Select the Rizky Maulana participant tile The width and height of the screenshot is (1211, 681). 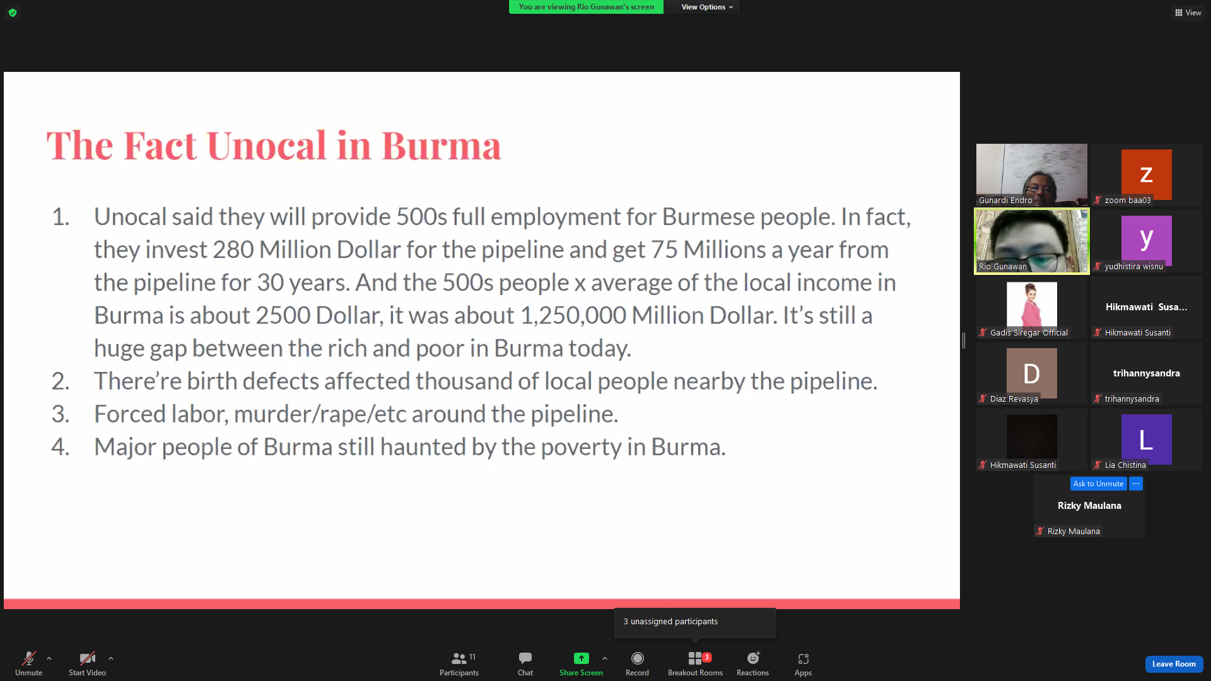1089,506
